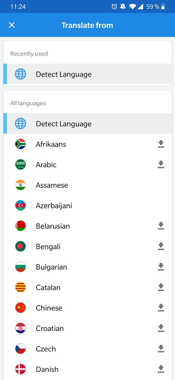The height and width of the screenshot is (380, 175).
Task: Choose Detect Language in All languages
Action: pyautogui.click(x=87, y=123)
